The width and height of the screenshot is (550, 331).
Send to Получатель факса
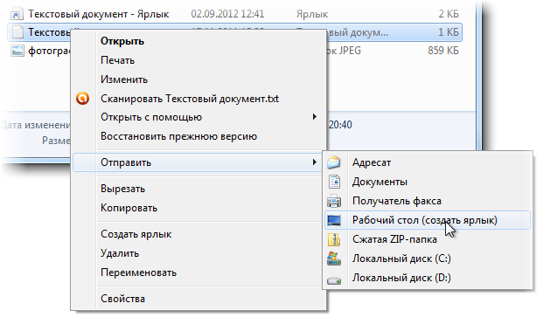[428, 201]
